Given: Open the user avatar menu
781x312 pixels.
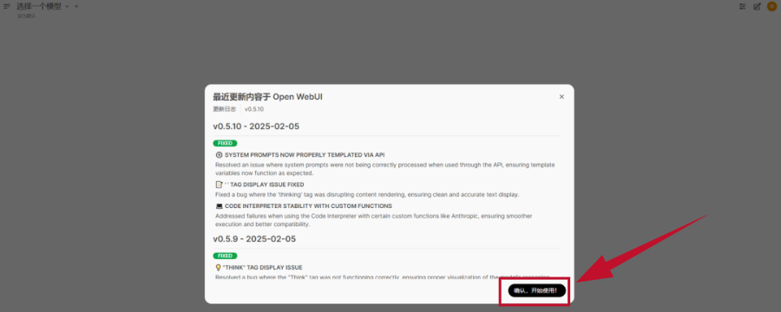Looking at the screenshot, I should (771, 6).
